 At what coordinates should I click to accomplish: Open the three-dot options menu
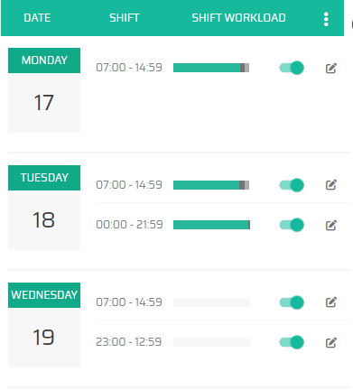coord(326,19)
